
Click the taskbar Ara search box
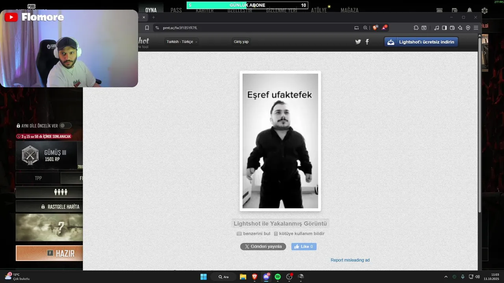[x=223, y=277]
